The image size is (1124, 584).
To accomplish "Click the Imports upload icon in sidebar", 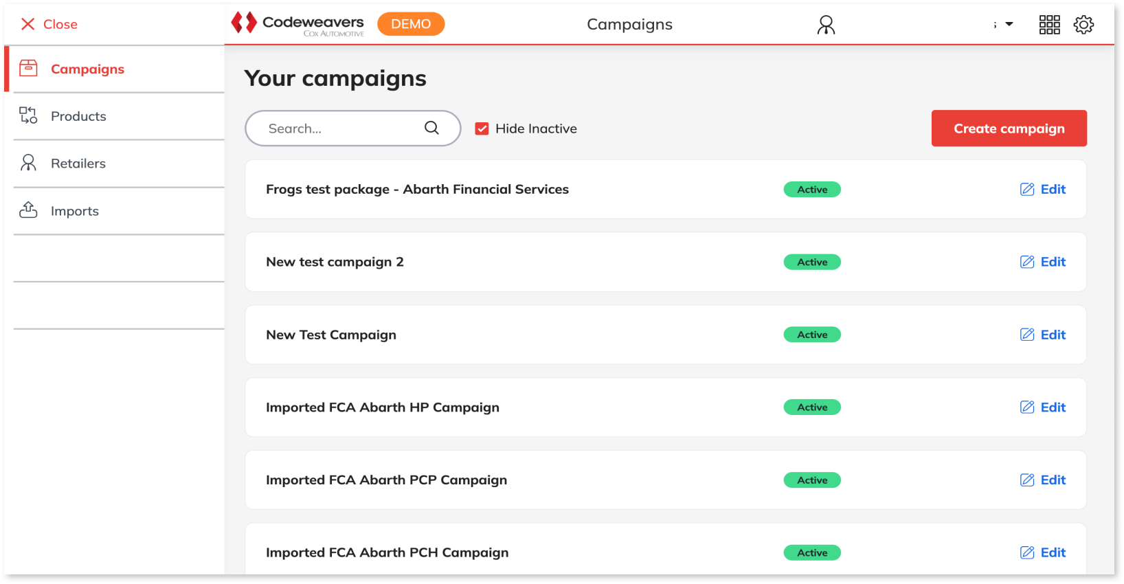I will (x=28, y=210).
